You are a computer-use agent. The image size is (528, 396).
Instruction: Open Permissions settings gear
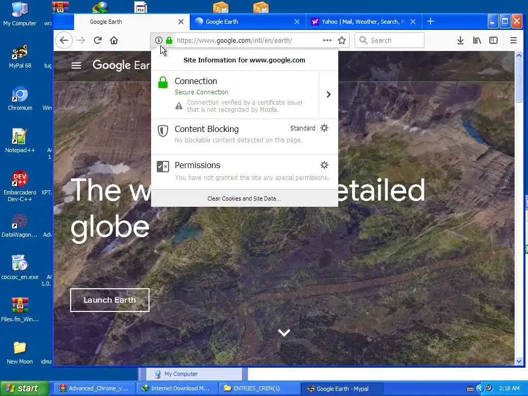point(324,165)
